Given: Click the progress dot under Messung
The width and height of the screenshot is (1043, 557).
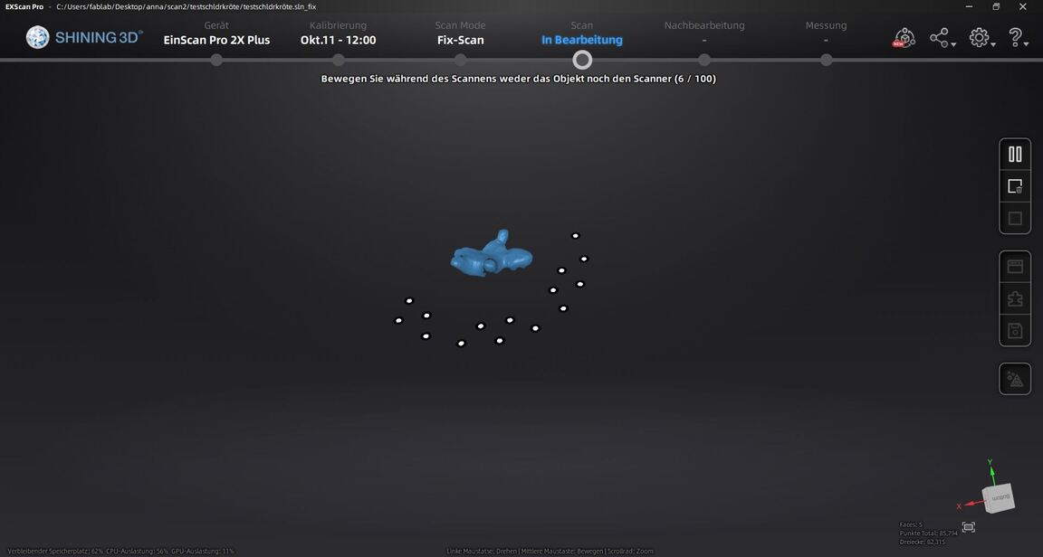Looking at the screenshot, I should [826, 60].
